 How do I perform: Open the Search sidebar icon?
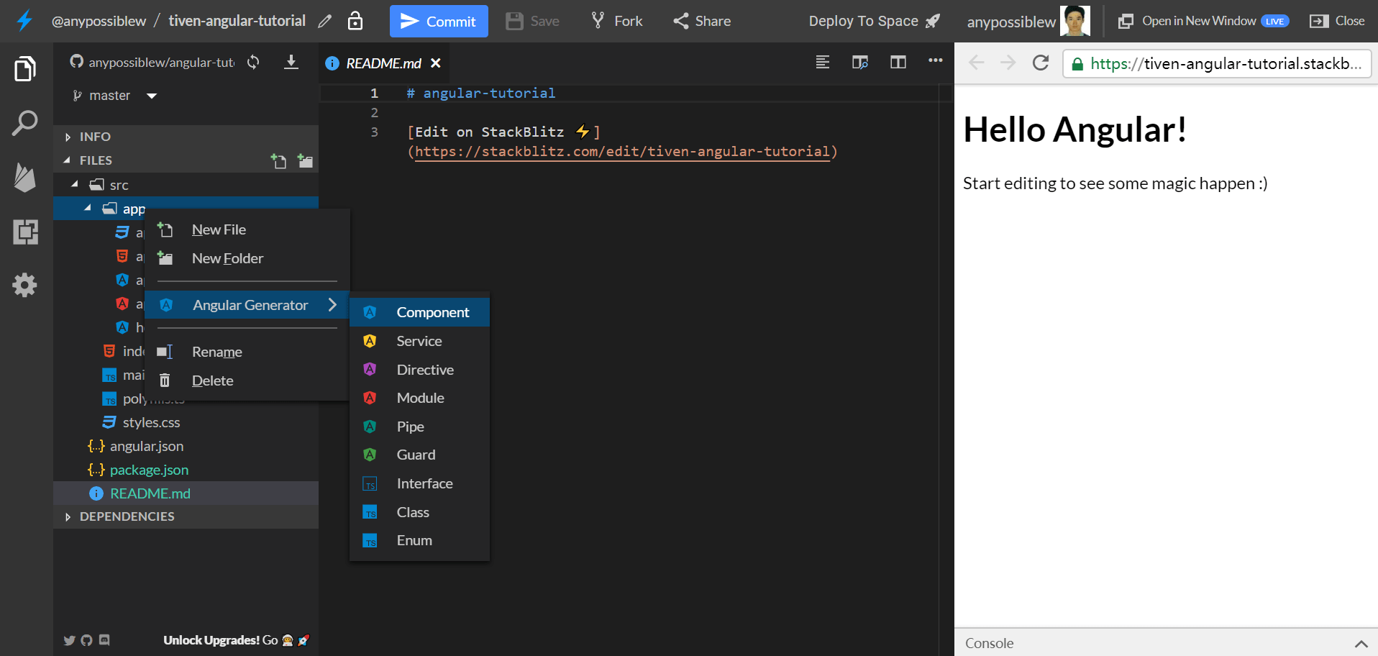25,124
